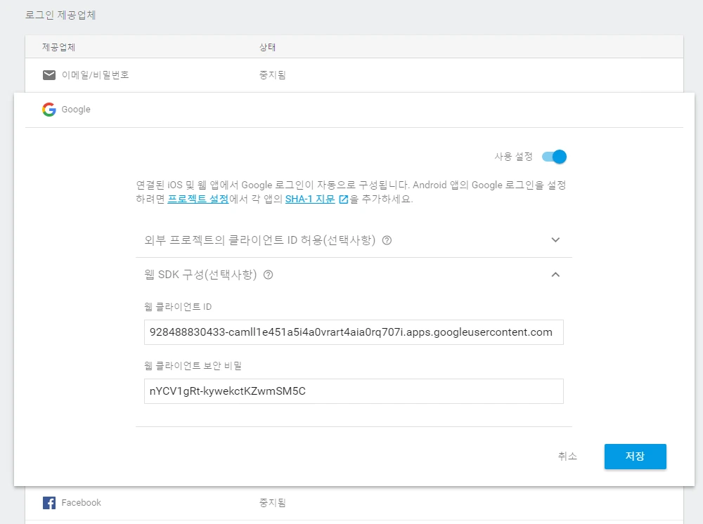Click the email envelope icon

pyautogui.click(x=49, y=74)
